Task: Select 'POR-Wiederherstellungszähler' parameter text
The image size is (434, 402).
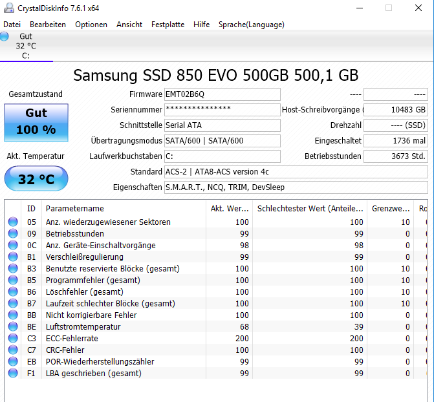Action: click(x=100, y=362)
